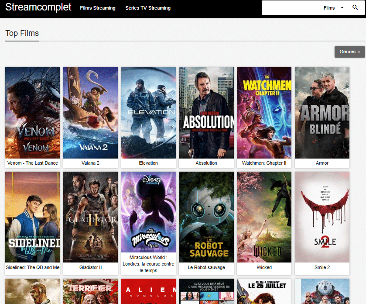366x304 pixels.
Task: Select the Top Films tab heading
Action: click(x=22, y=33)
